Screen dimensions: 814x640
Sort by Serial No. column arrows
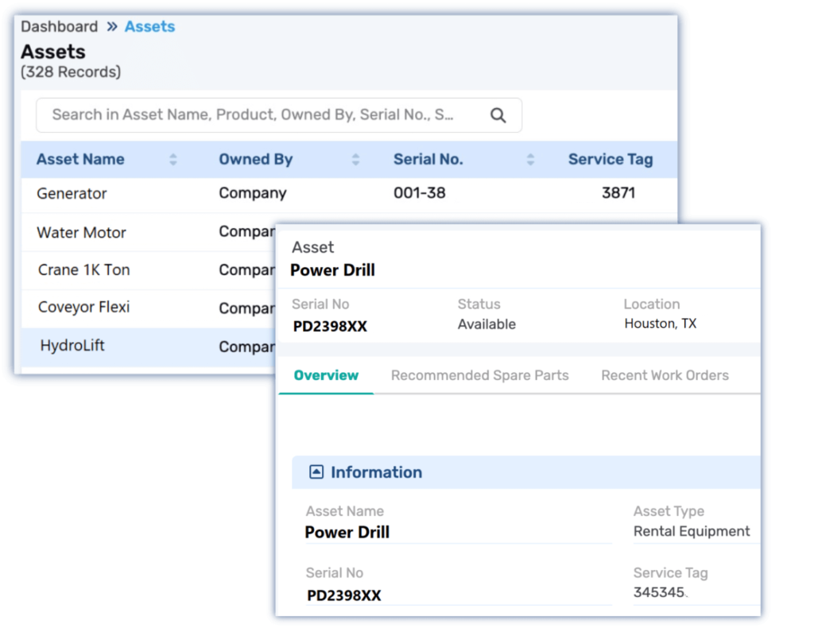coord(530,160)
